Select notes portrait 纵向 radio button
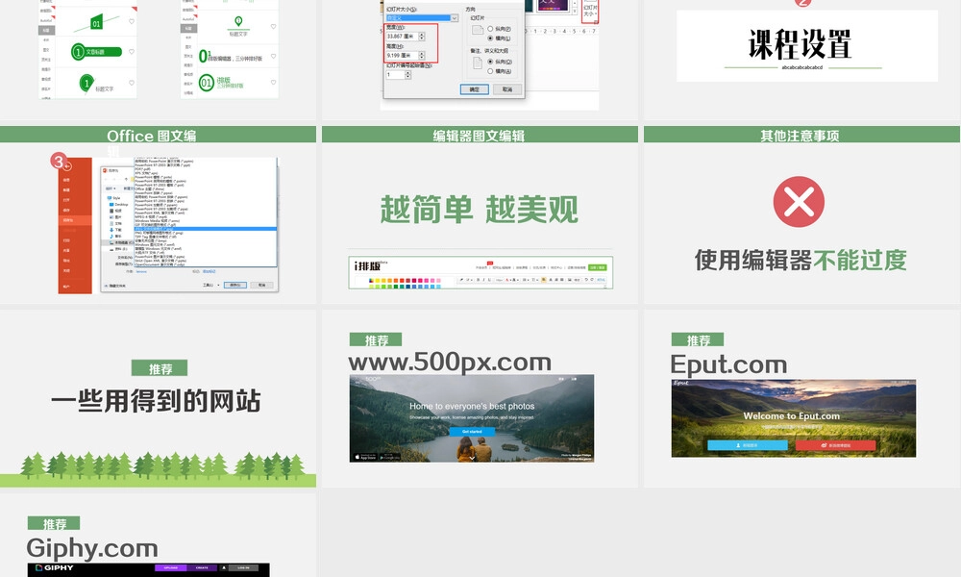 [490, 62]
